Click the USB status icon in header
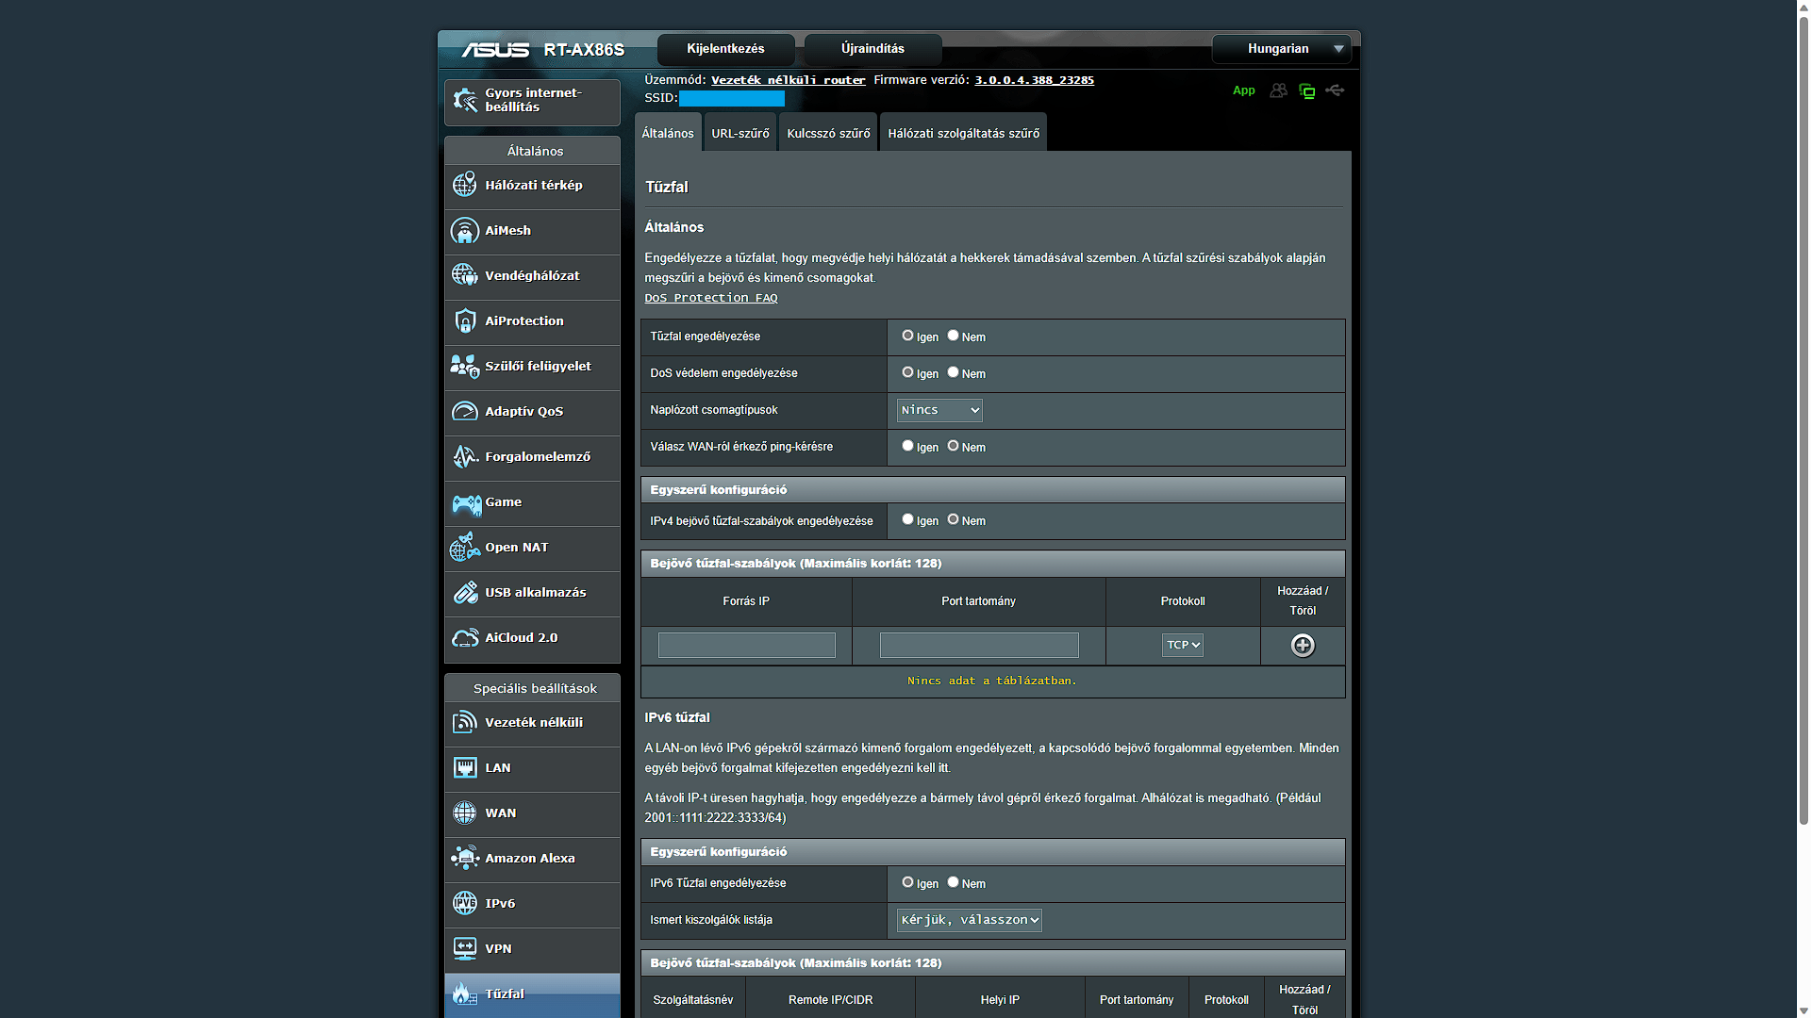Screen dimensions: 1811x1018 pyautogui.click(x=1335, y=90)
